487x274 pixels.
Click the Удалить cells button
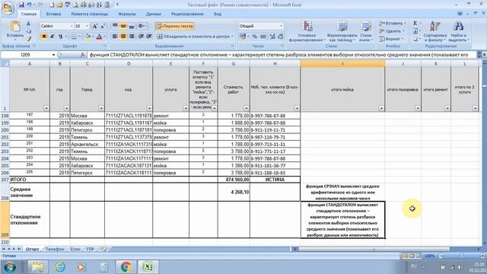[x=392, y=31]
